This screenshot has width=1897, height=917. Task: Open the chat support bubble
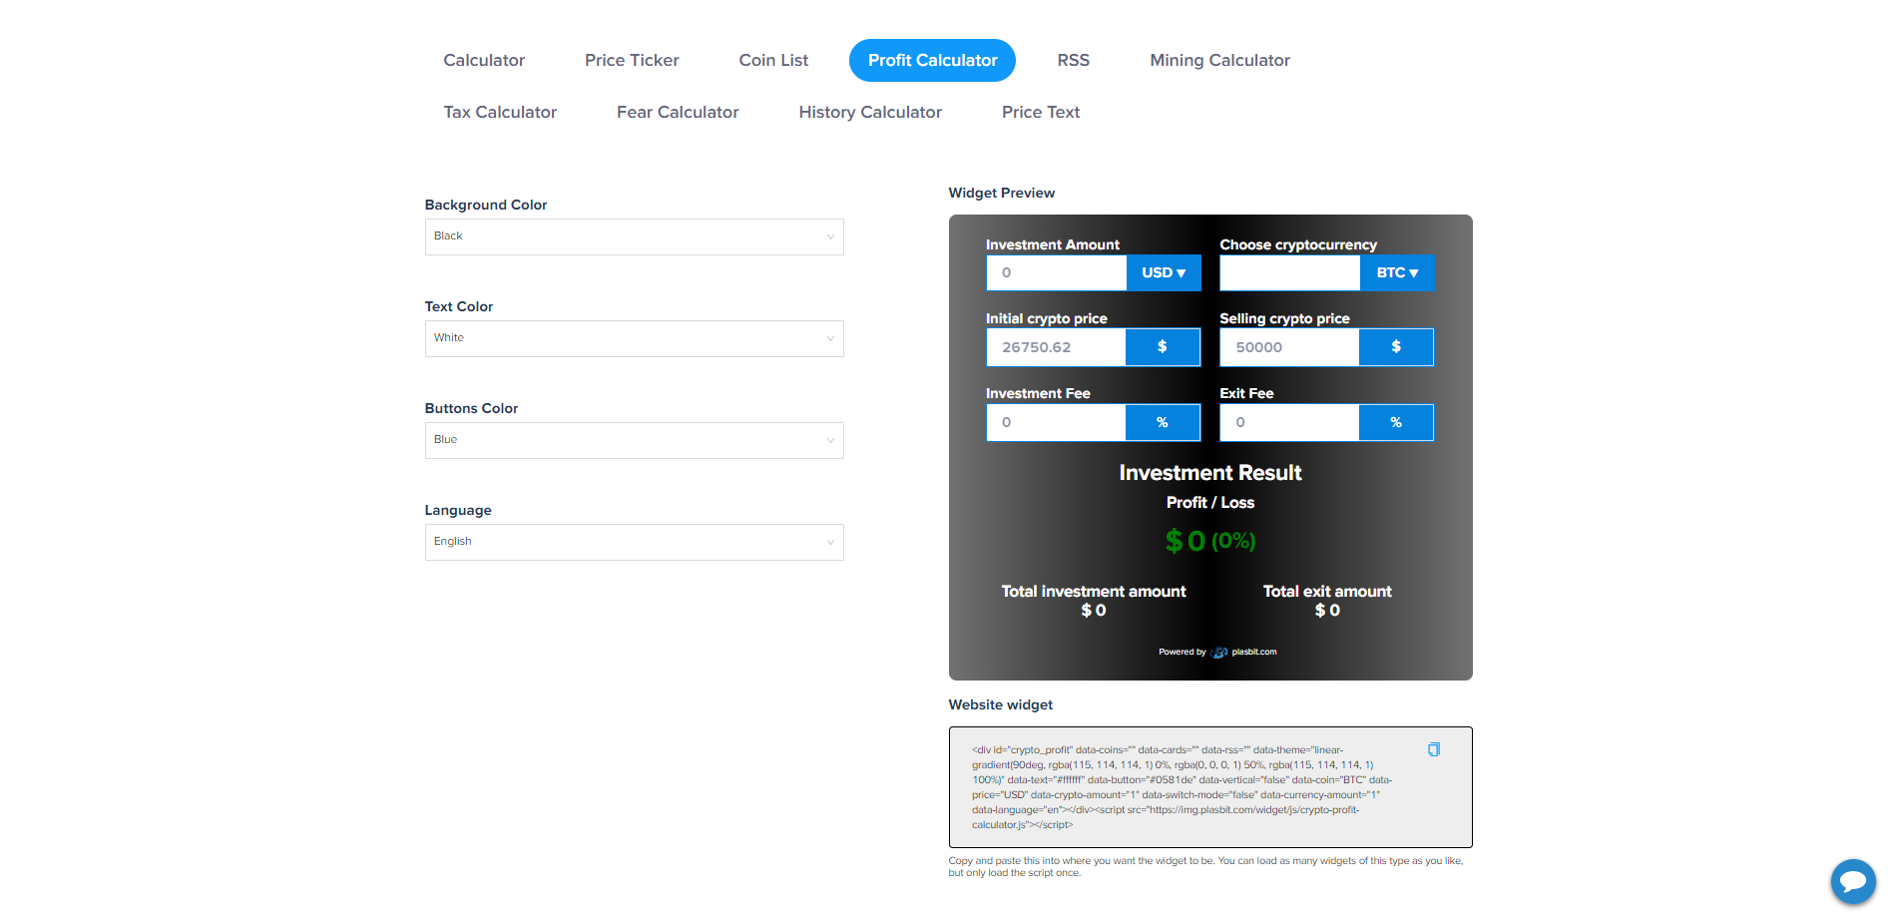1853,882
